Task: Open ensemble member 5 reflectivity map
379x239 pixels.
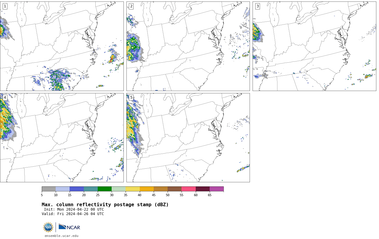Action: (x=188, y=138)
